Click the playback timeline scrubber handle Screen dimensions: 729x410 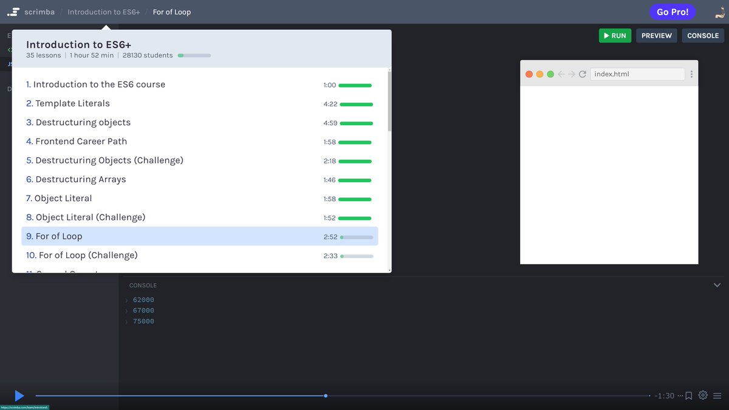(326, 395)
